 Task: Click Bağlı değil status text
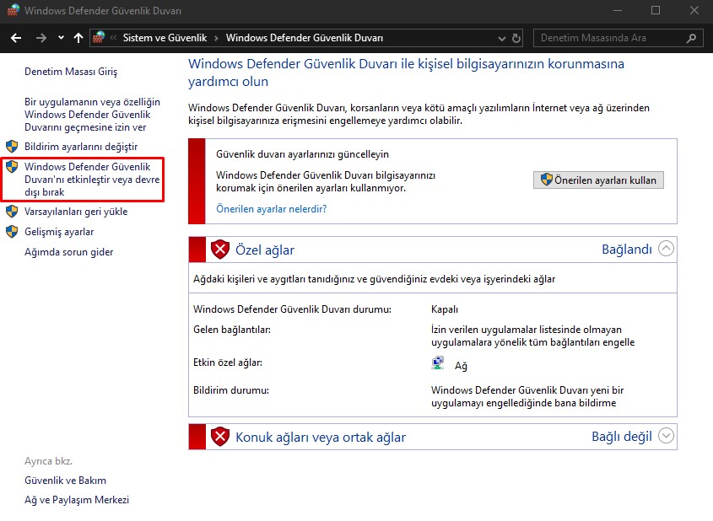pos(622,437)
